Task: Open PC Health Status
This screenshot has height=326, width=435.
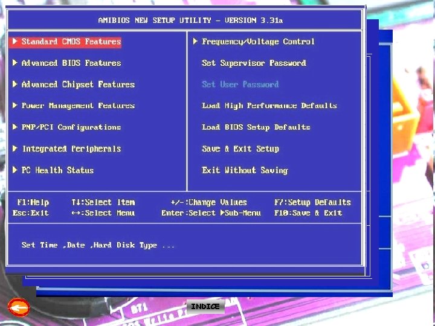Action: pos(58,170)
